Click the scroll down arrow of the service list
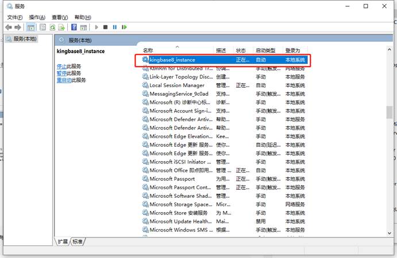The width and height of the screenshot is (397, 258). tap(390, 233)
